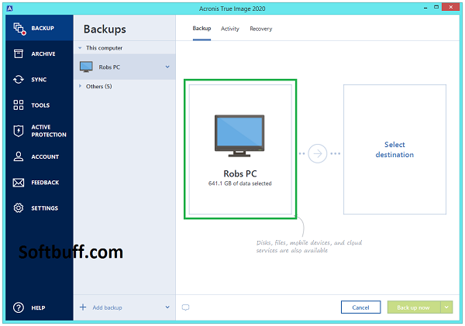Expand the Others (5) group
This screenshot has height=326, width=465.
click(x=80, y=86)
